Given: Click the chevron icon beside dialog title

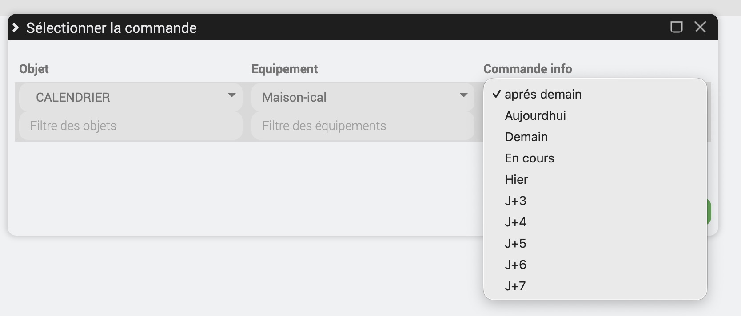Looking at the screenshot, I should 16,28.
